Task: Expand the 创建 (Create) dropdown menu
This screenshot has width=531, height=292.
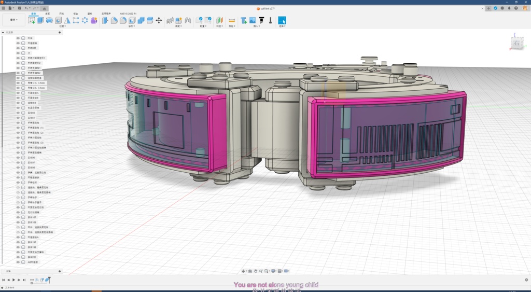Action: pos(62,26)
